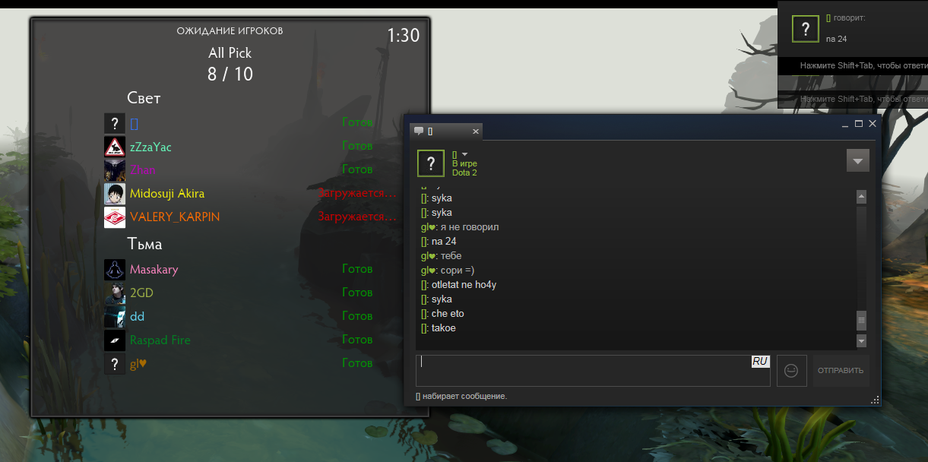Click player name VALERY_KARPIN

tap(175, 217)
